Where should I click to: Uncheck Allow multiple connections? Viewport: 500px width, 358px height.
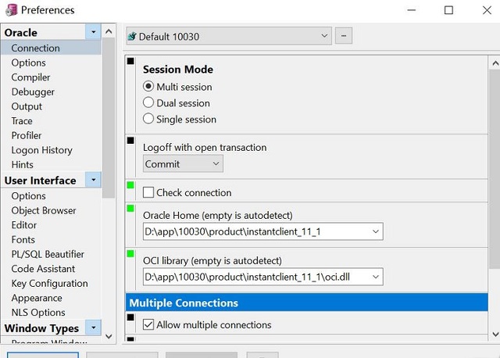click(x=148, y=324)
